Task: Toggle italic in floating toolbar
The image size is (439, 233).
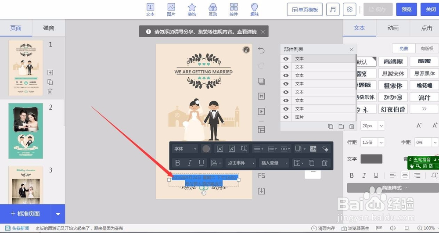Action: 190,163
